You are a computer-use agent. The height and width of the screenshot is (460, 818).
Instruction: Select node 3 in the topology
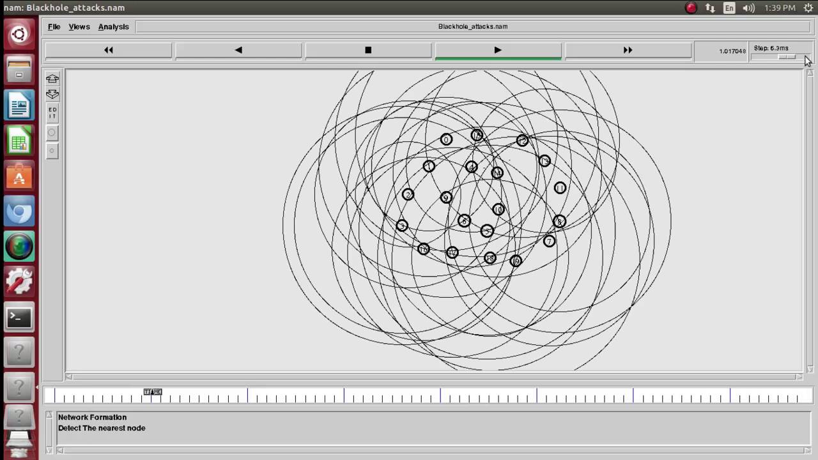click(x=401, y=226)
